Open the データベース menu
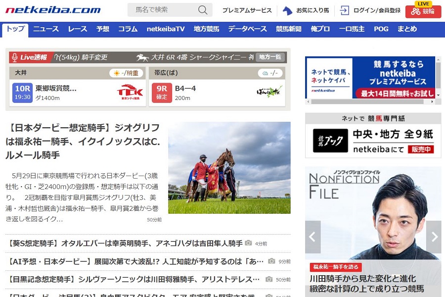The width and height of the screenshot is (445, 297). 248,29
